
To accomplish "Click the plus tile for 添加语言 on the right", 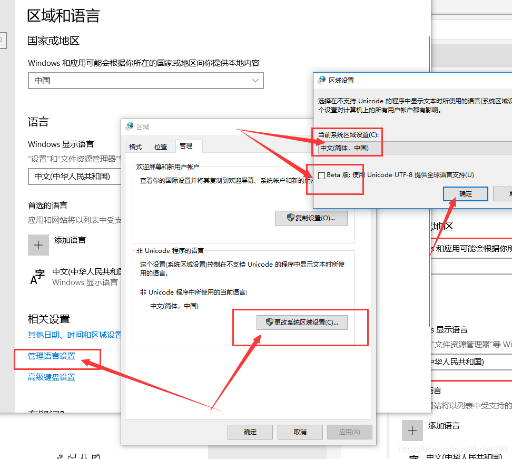I will pos(412,431).
